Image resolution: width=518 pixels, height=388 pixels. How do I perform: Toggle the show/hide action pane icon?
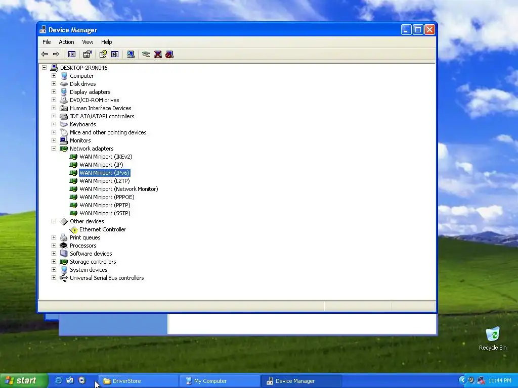pyautogui.click(x=115, y=54)
